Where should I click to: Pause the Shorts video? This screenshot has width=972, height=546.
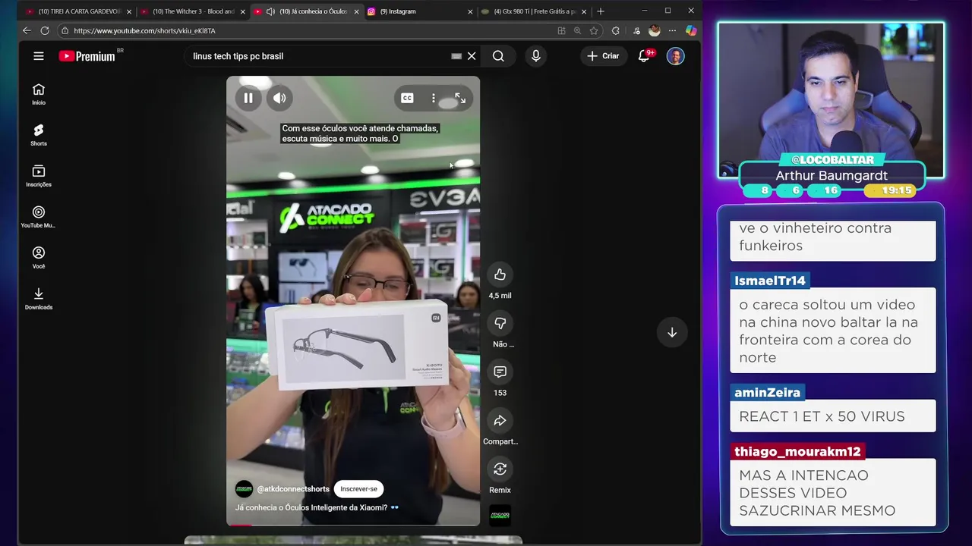248,98
